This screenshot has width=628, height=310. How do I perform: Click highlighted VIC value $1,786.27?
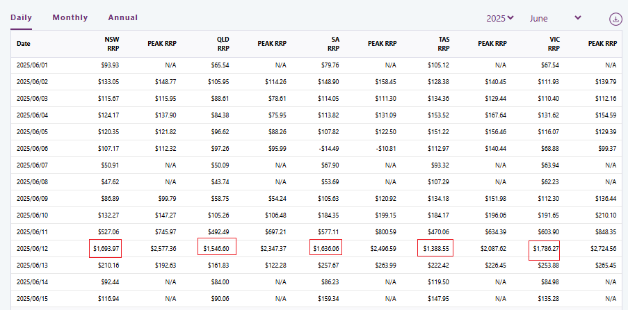click(544, 248)
